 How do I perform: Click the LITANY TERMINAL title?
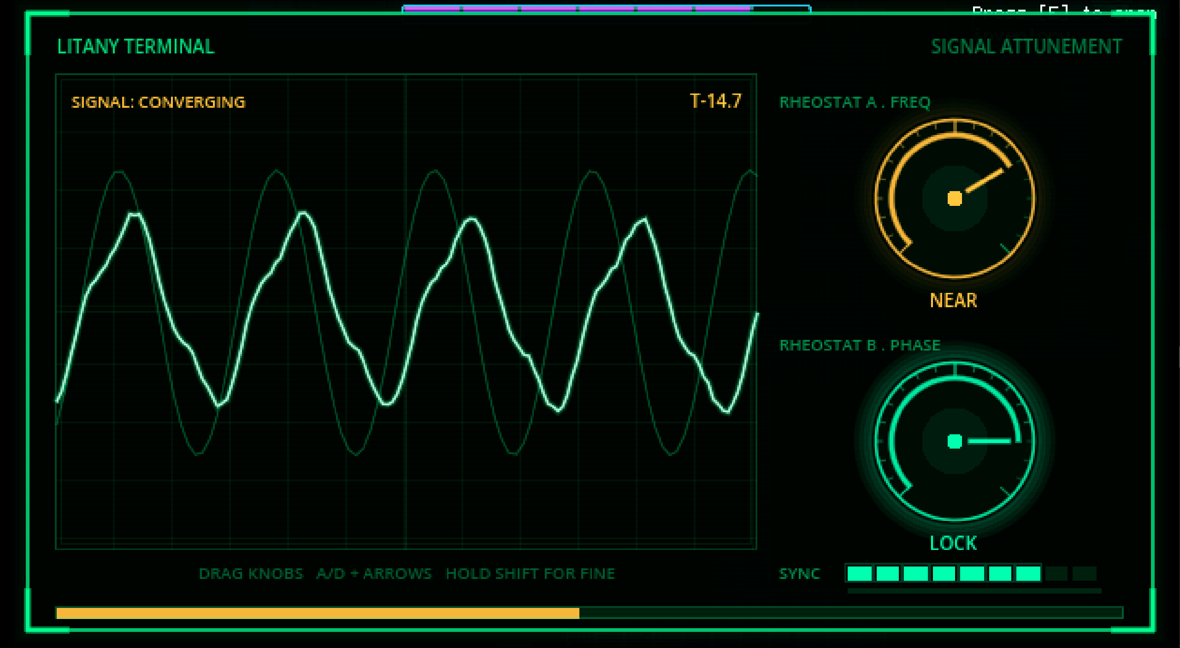pyautogui.click(x=136, y=47)
